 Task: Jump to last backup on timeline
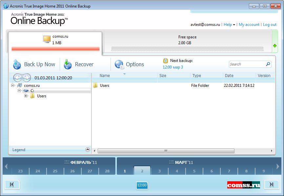(x=272, y=185)
